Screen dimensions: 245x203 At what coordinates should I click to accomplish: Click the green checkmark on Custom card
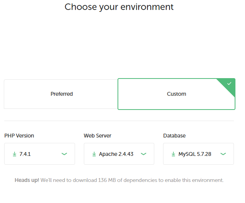click(x=229, y=83)
